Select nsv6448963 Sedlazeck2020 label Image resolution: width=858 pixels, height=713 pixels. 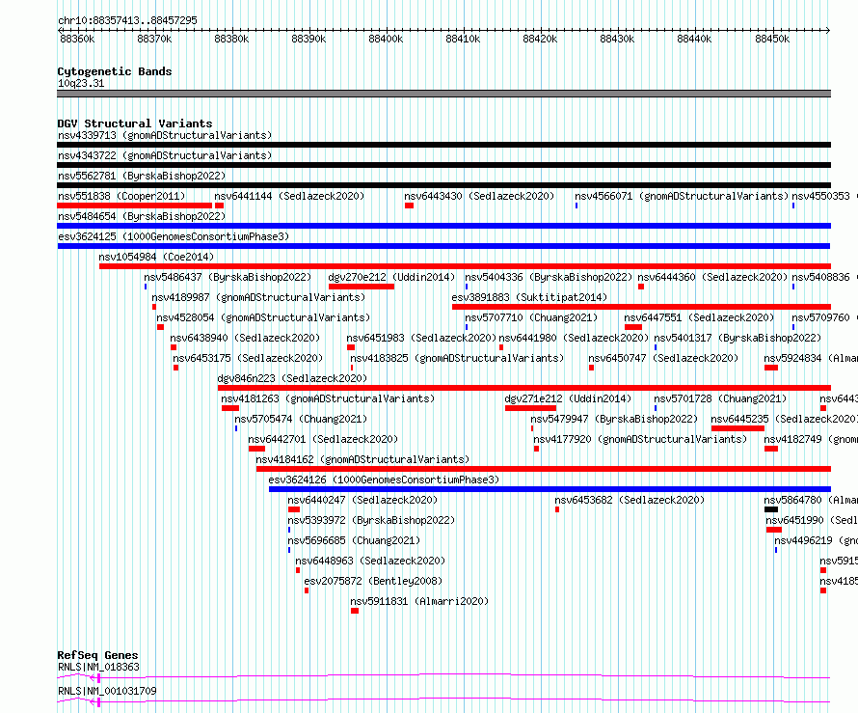click(370, 561)
